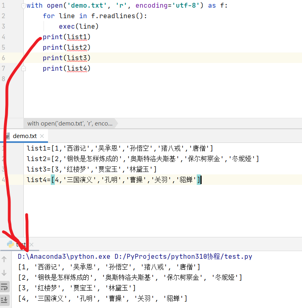Click line number 8 in code gutter
The height and width of the screenshot is (308, 302).
pyautogui.click(x=3, y=79)
